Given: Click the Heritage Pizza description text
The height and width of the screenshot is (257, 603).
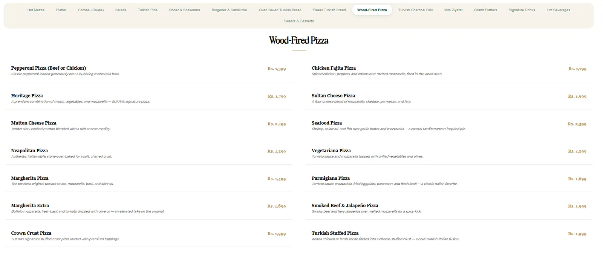Looking at the screenshot, I should [80, 102].
